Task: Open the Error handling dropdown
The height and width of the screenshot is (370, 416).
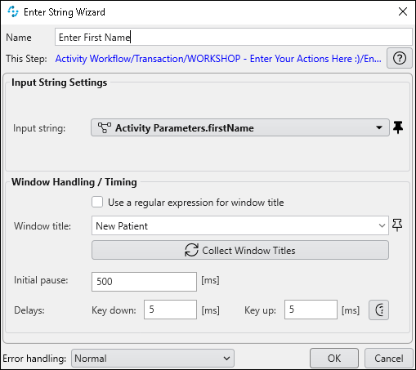Action: [x=153, y=359]
